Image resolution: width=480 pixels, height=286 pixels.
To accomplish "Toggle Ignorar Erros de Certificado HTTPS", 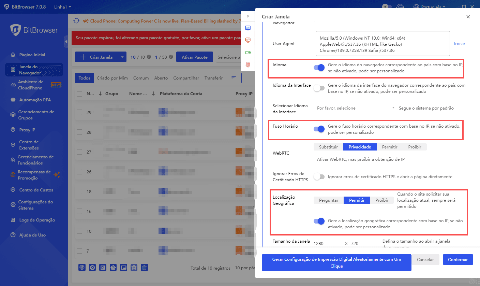I will click(x=319, y=176).
